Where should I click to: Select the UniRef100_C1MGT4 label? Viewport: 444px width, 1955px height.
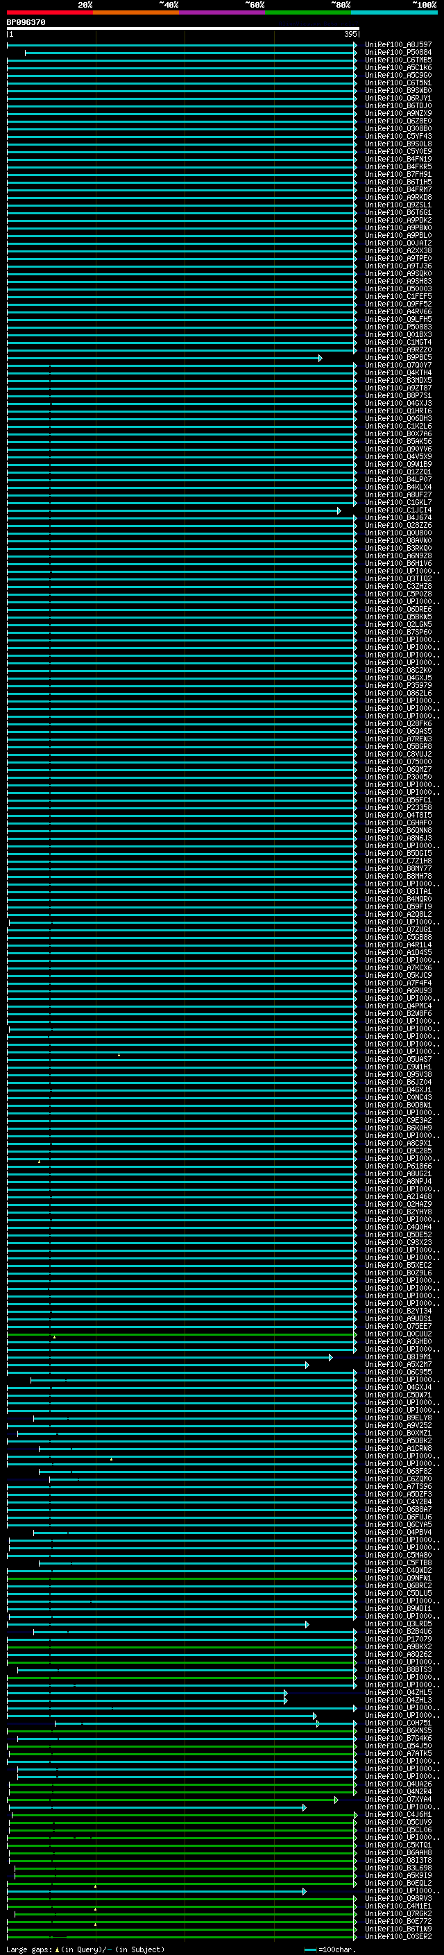tap(398, 343)
